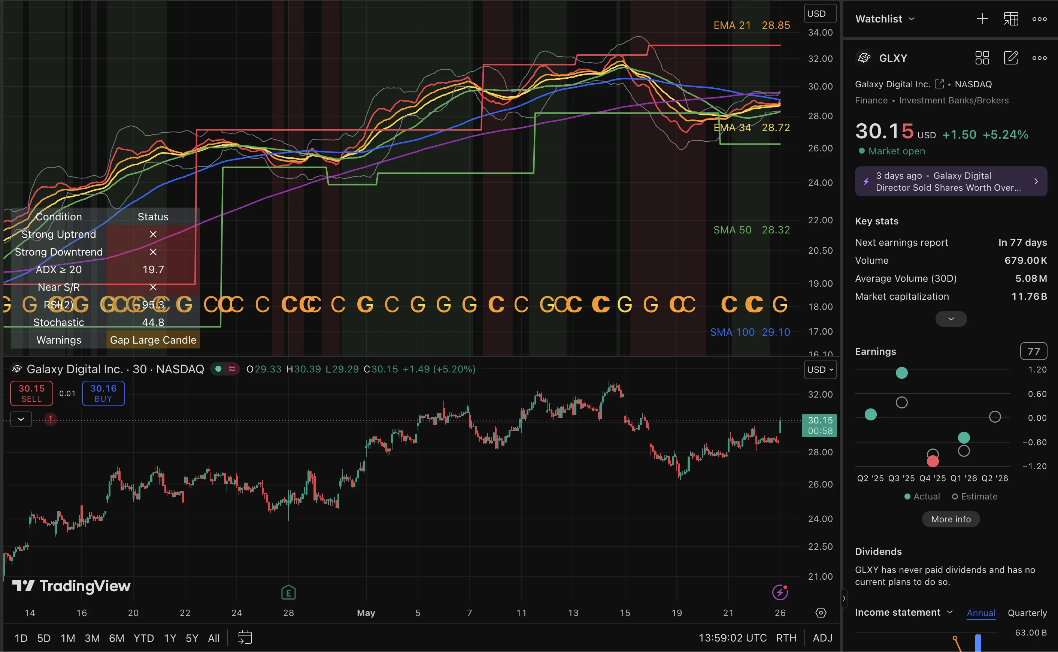
Task: Click the TradingView logo
Action: 71,586
